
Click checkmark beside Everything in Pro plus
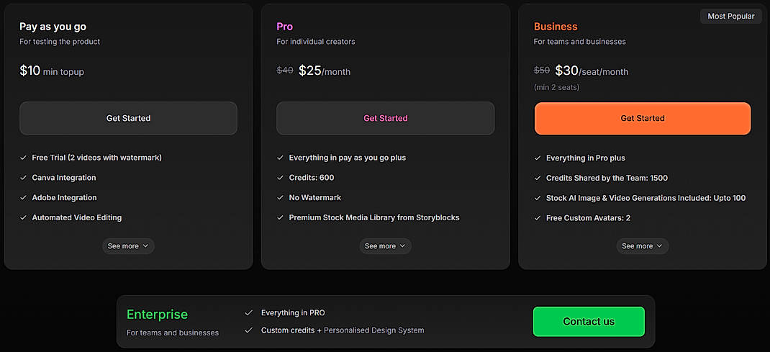pyautogui.click(x=538, y=158)
